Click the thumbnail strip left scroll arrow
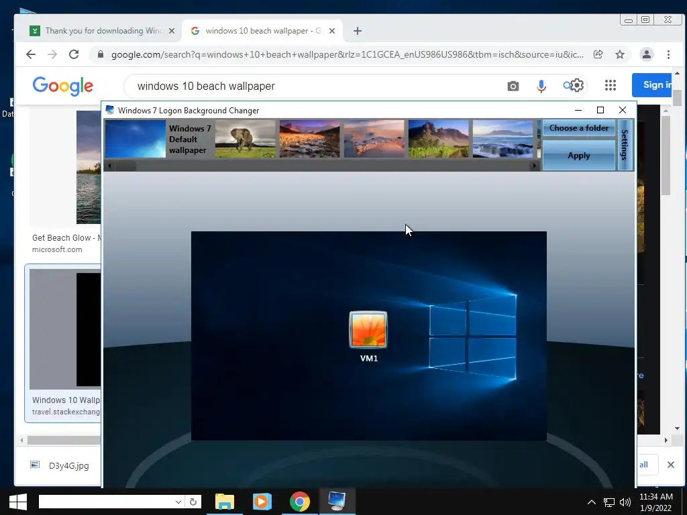 109,166
